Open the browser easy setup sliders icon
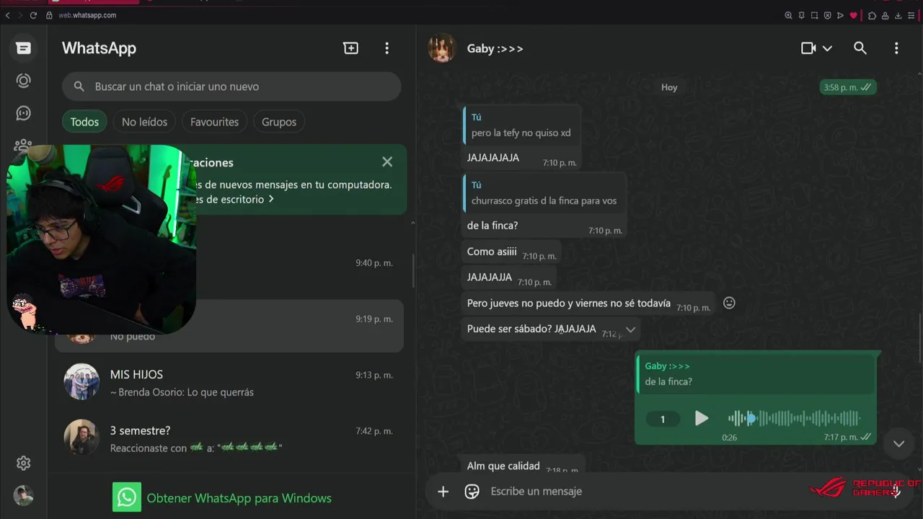This screenshot has width=923, height=519. (x=911, y=15)
